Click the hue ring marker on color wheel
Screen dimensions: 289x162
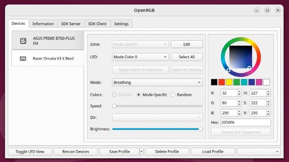(229, 70)
